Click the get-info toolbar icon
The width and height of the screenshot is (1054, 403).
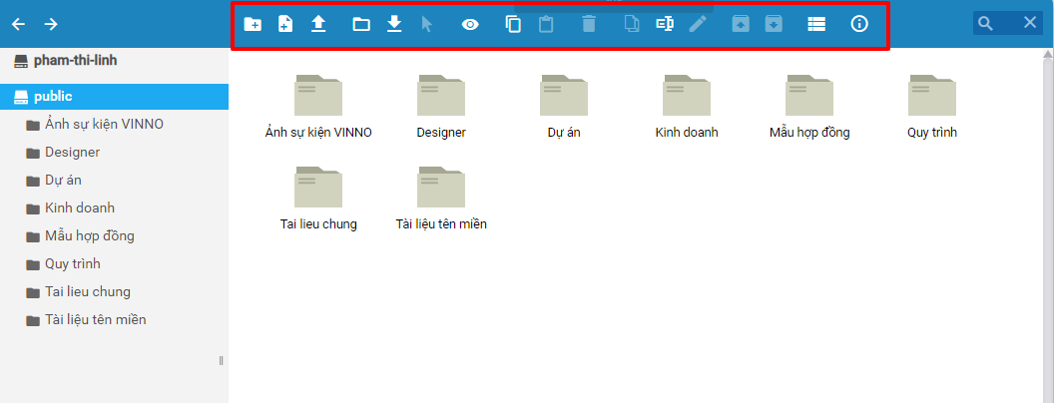click(x=859, y=24)
